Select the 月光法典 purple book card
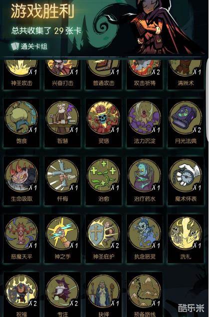This screenshot has height=317, width=209. 186,123
